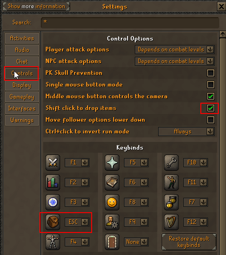
Task: Open Player attack options dropdown
Action: tap(175, 50)
